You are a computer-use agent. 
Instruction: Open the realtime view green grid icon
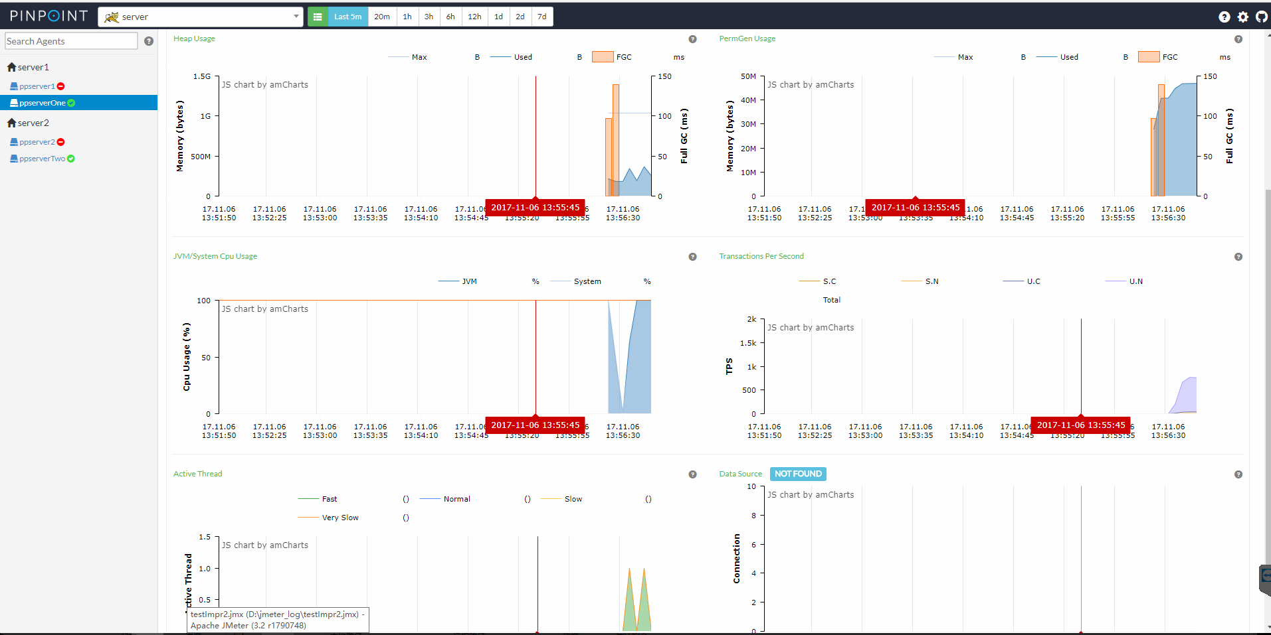click(318, 17)
